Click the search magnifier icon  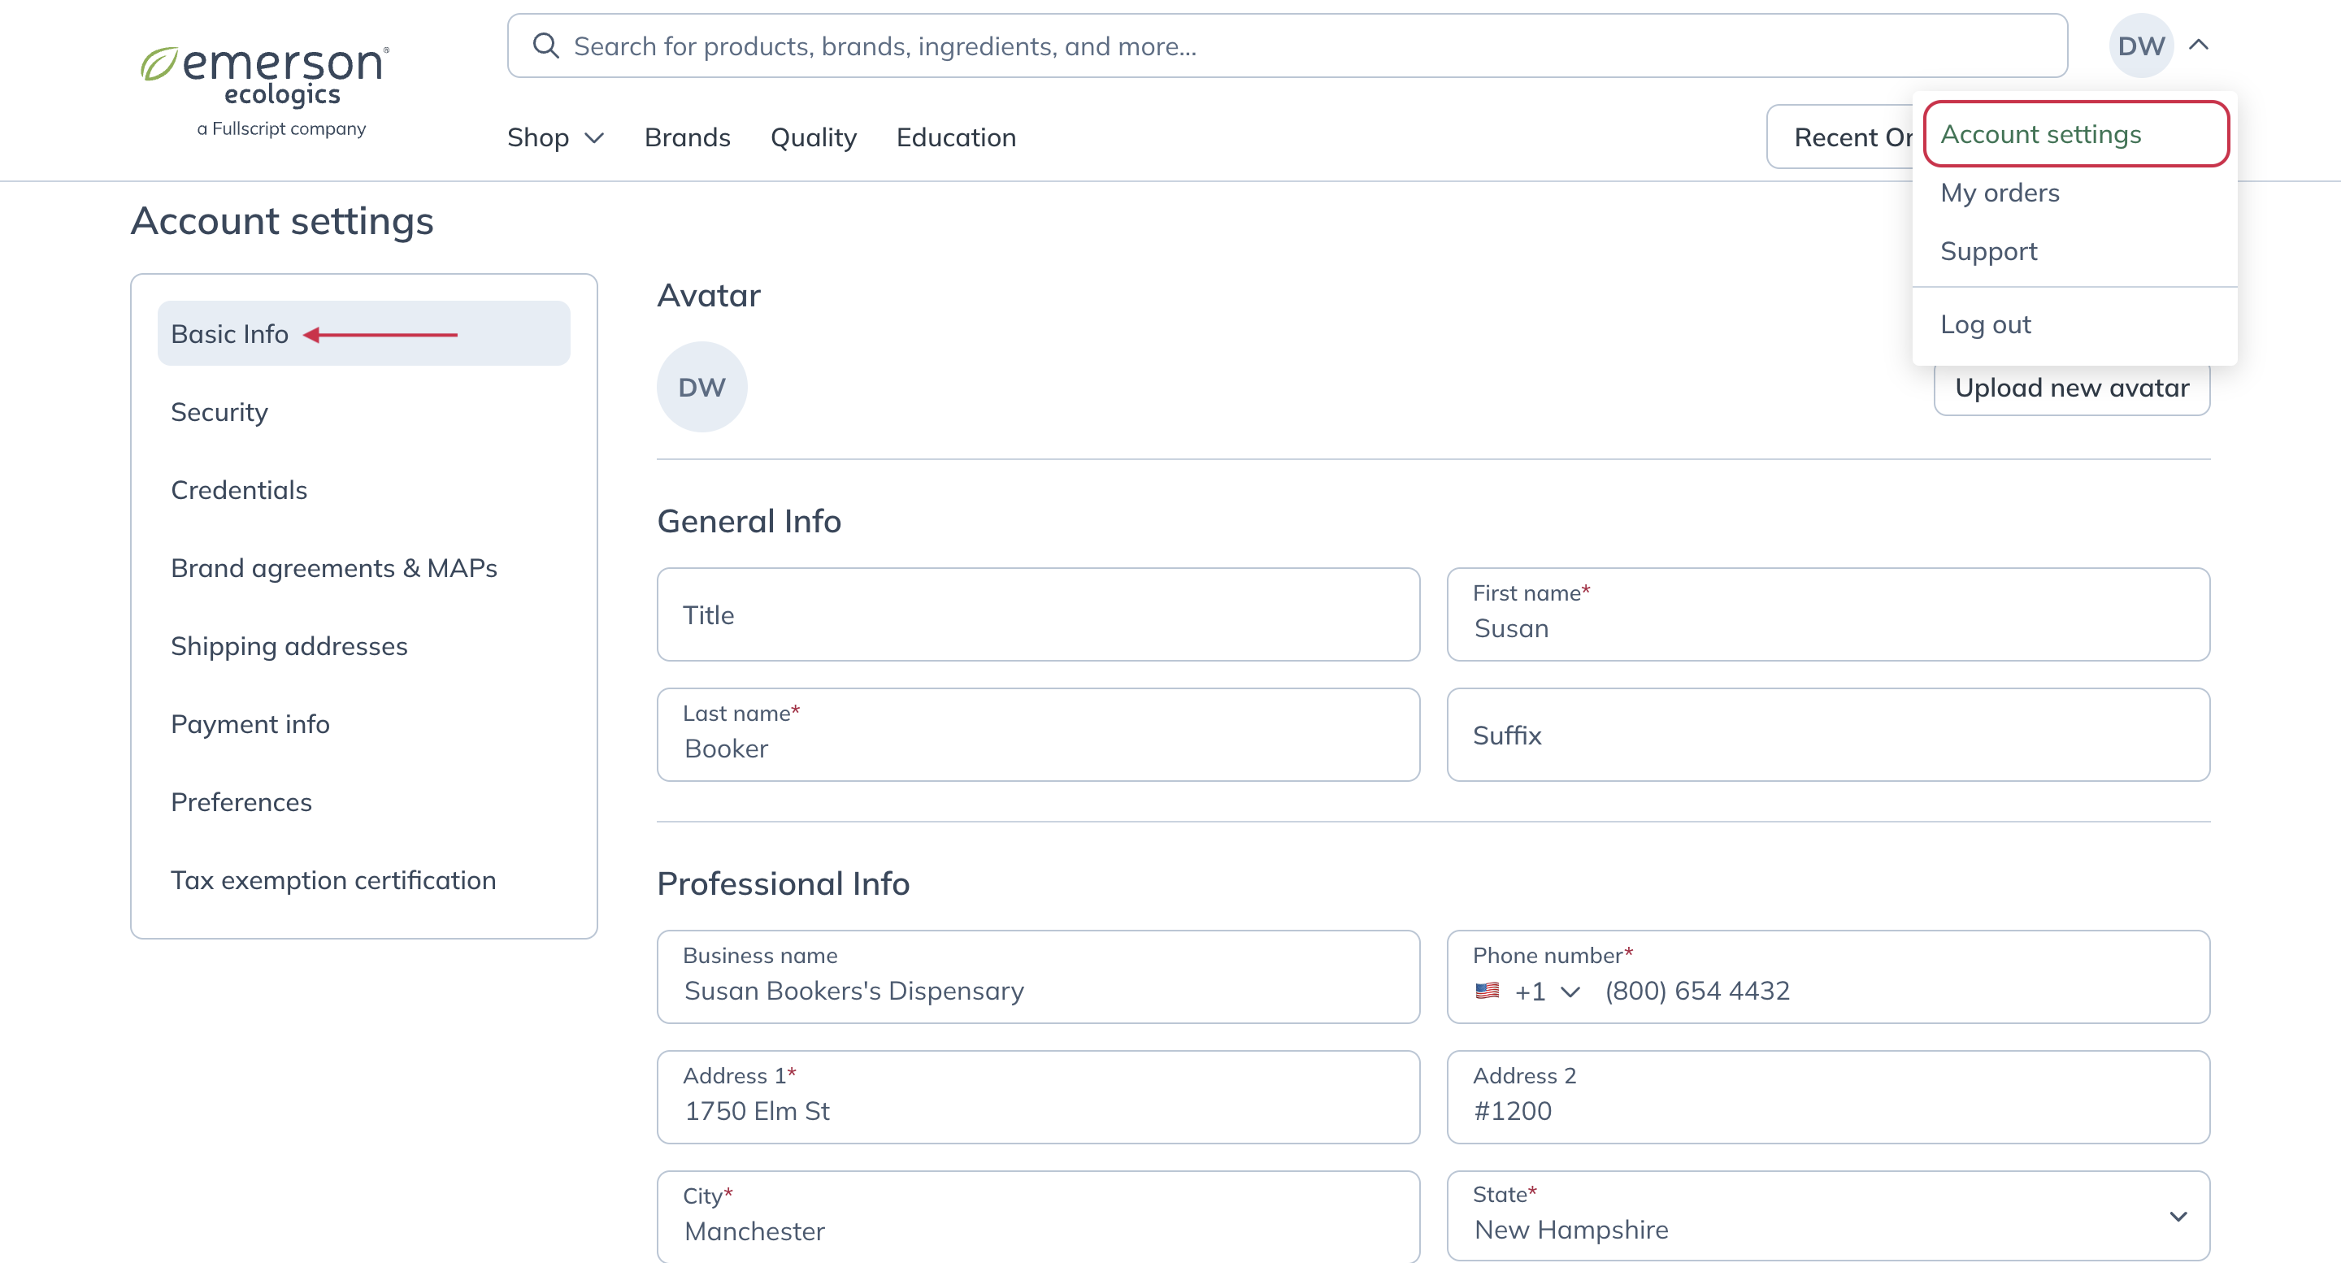click(545, 46)
